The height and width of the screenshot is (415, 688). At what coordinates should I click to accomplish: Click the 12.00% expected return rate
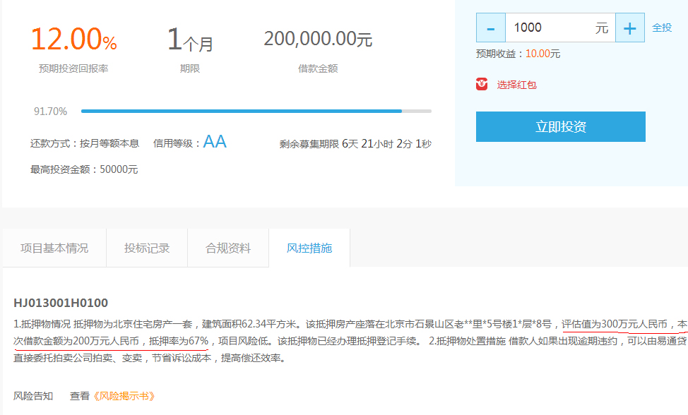(x=73, y=39)
